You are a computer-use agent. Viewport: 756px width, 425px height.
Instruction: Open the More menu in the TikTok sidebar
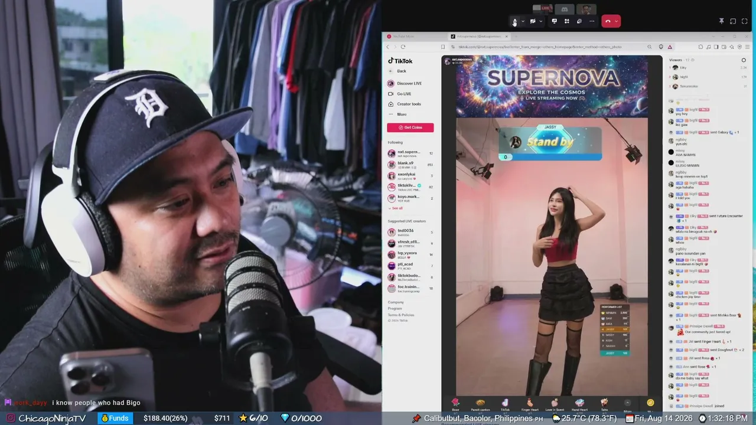397,114
